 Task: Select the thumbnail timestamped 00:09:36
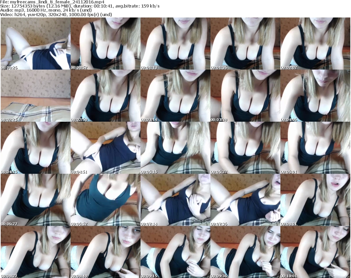coord(245,252)
